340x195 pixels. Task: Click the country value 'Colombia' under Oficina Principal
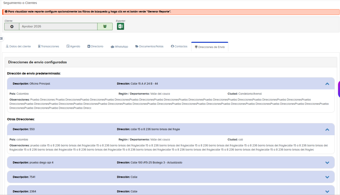click(x=23, y=94)
